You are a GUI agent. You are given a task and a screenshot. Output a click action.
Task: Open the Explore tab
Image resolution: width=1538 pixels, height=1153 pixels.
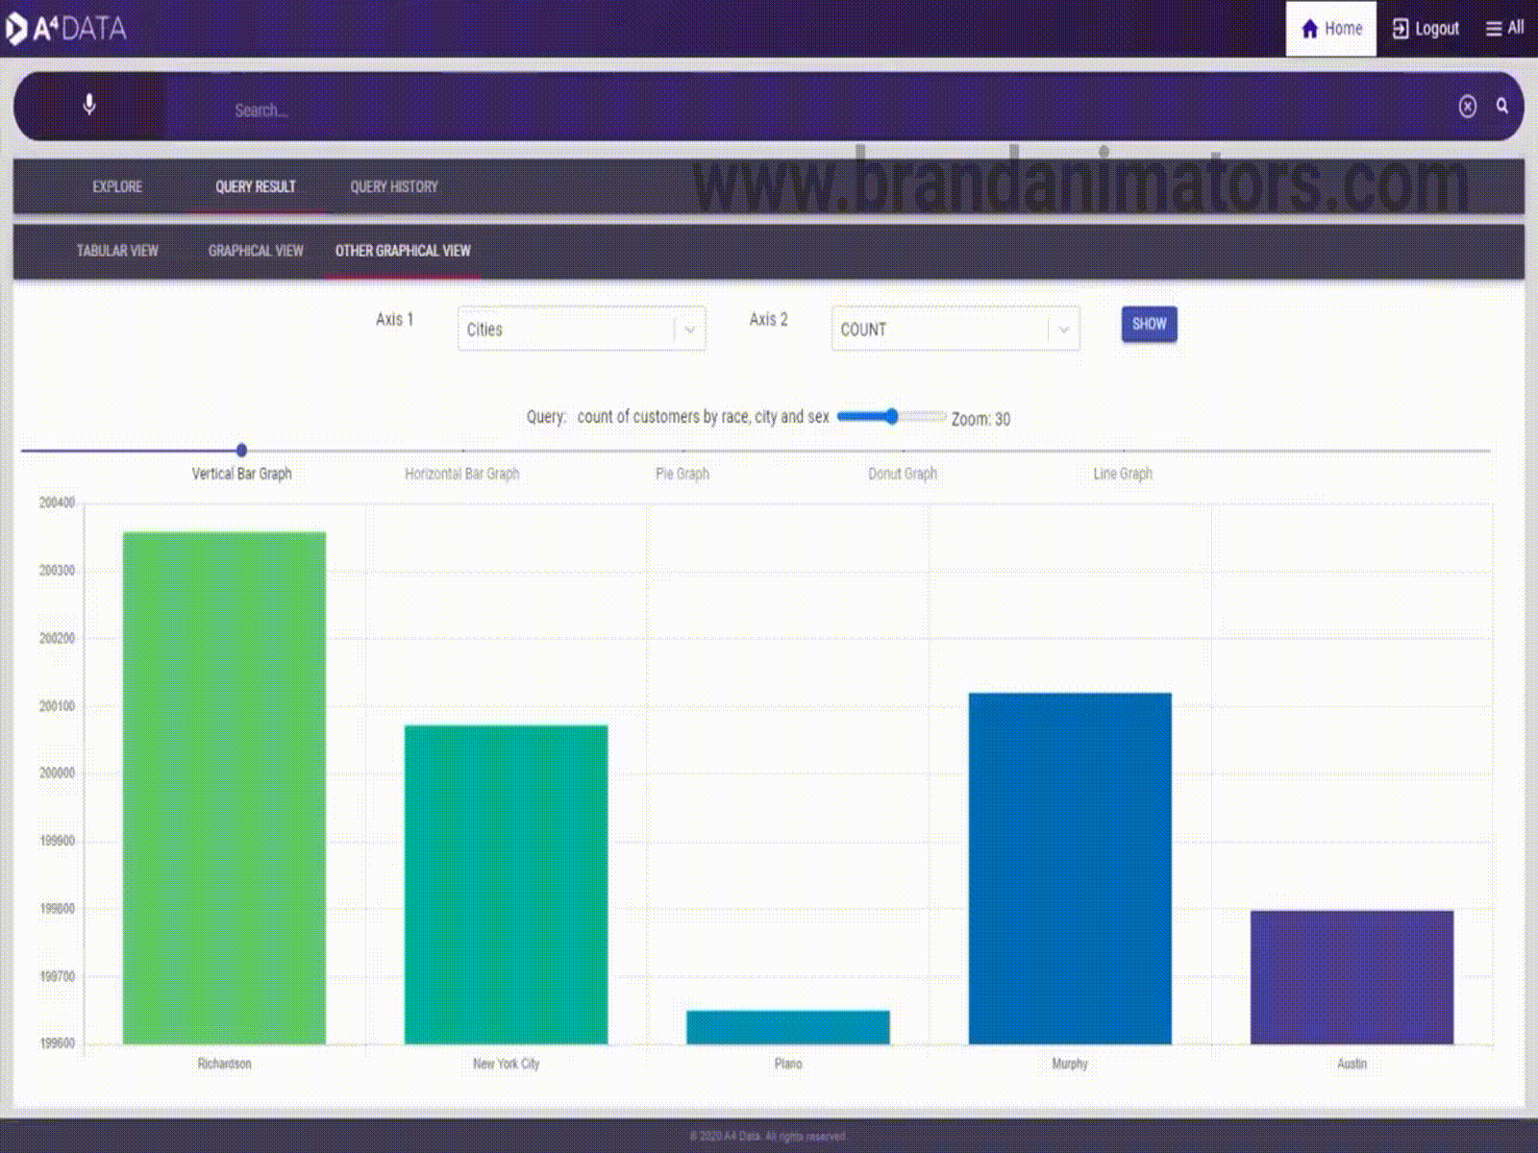[x=117, y=186]
